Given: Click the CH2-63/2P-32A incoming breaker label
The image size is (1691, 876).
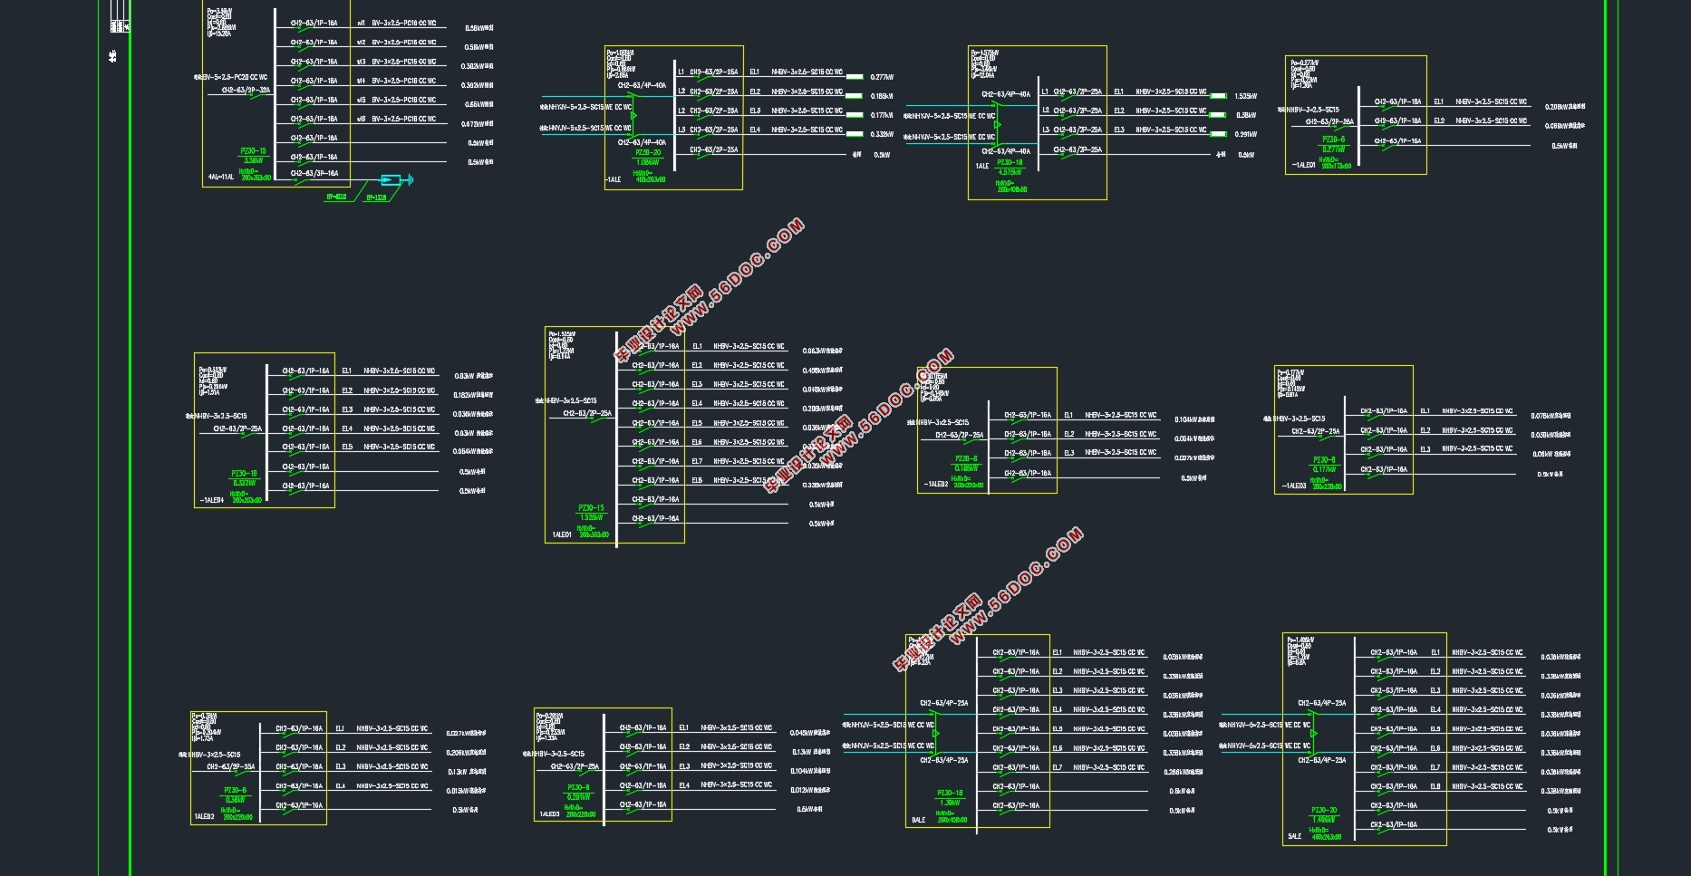Looking at the screenshot, I should coord(246,91).
